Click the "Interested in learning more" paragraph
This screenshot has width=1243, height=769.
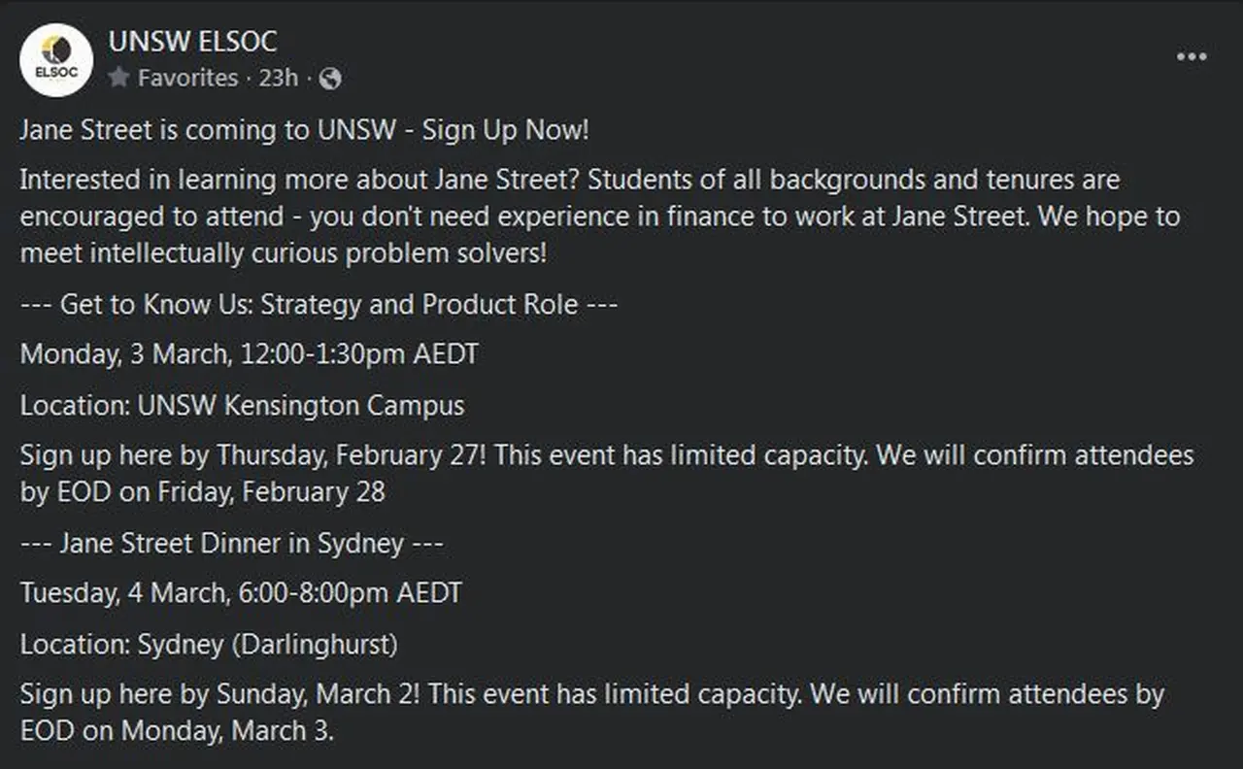click(569, 181)
